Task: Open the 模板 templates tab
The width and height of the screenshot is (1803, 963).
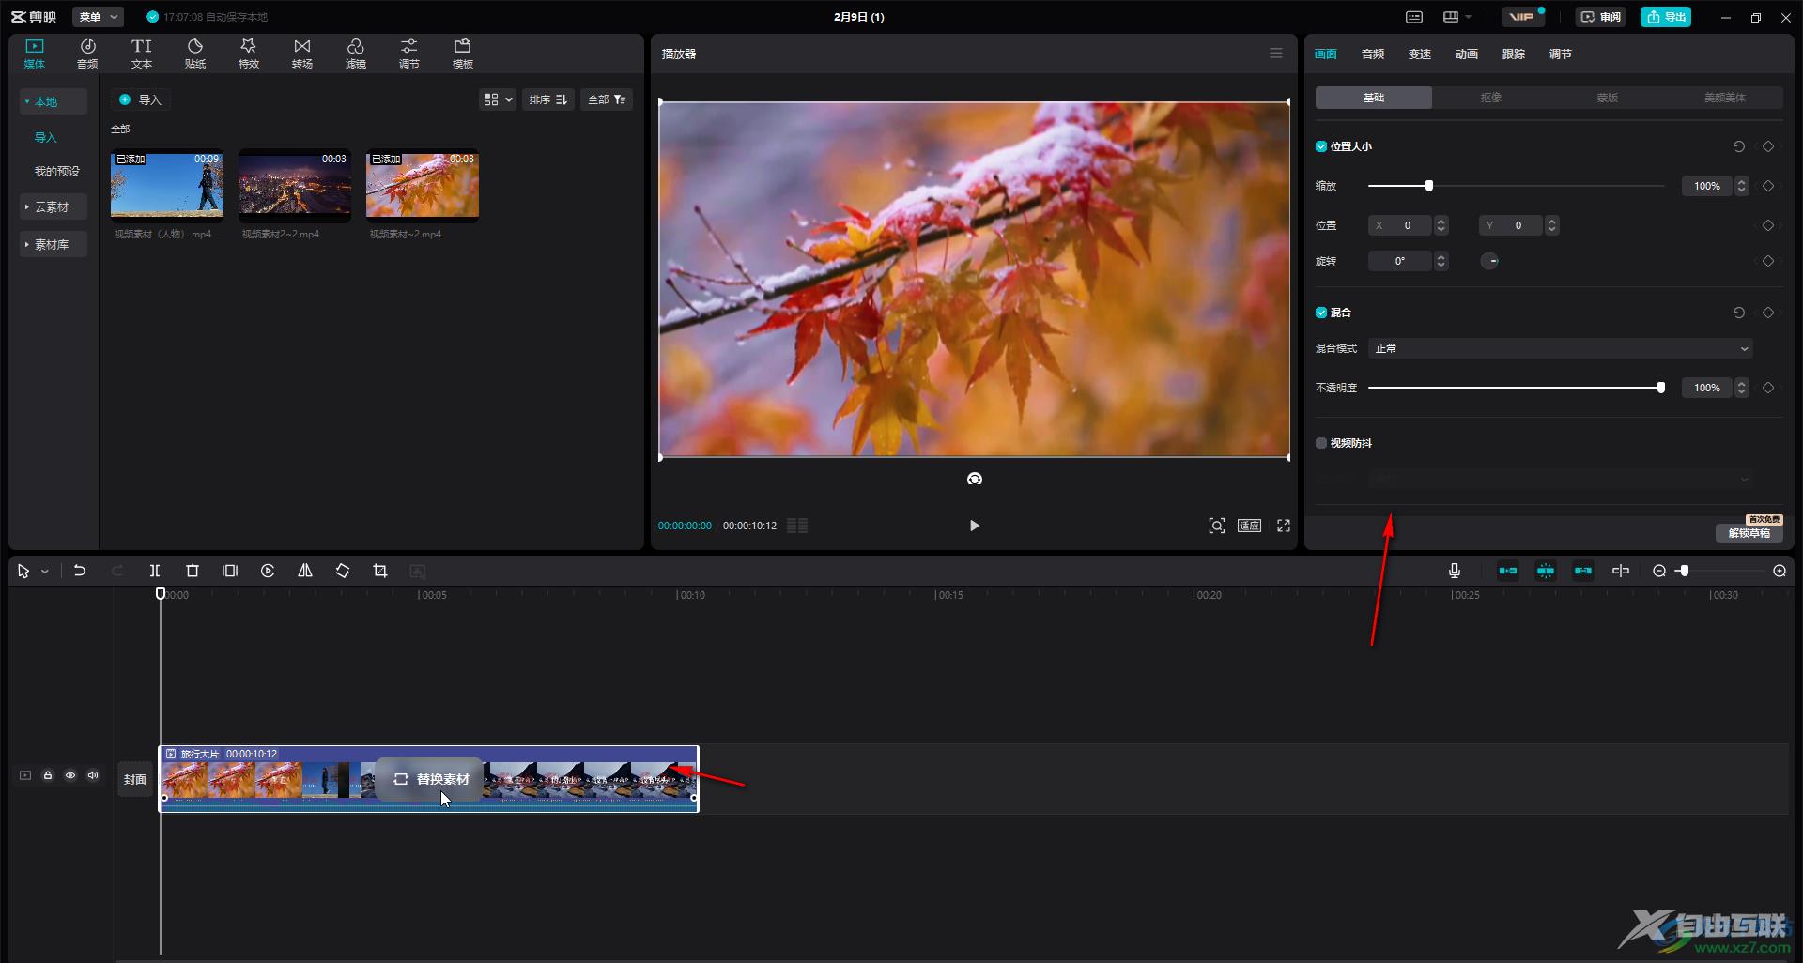Action: (x=463, y=53)
